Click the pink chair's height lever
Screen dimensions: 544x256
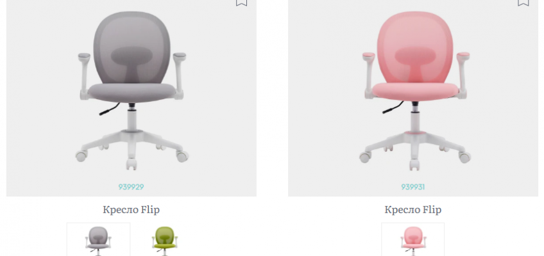click(393, 108)
